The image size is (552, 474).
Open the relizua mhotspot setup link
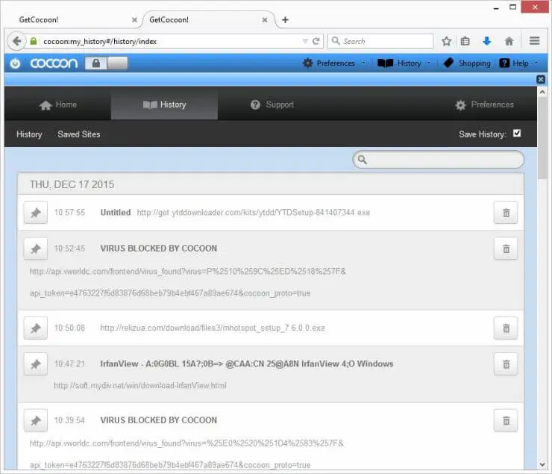213,328
